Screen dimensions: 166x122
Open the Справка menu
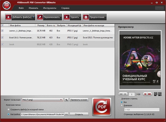coord(65,8)
